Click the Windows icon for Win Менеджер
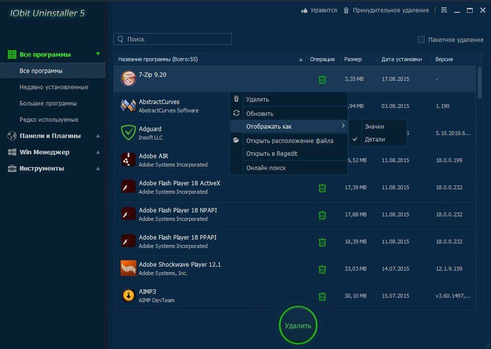 (12, 152)
